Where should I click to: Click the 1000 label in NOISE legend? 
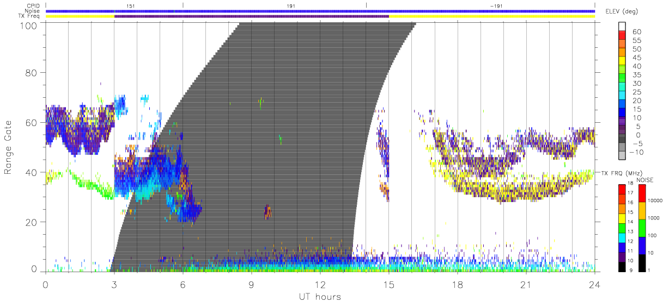tap(653, 218)
